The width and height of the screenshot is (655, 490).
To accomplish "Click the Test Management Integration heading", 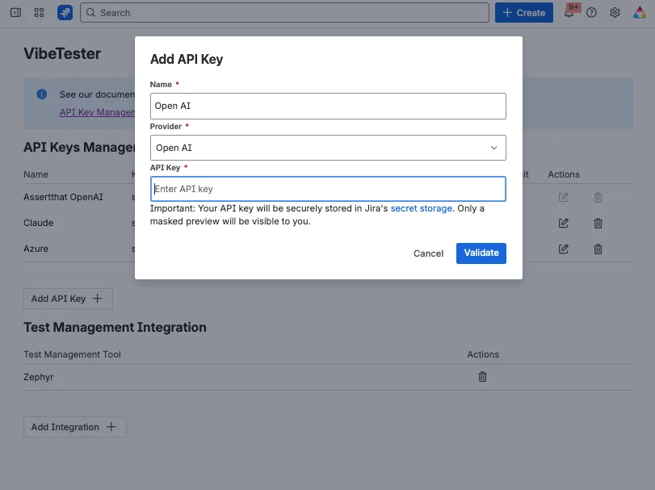I will coord(115,327).
